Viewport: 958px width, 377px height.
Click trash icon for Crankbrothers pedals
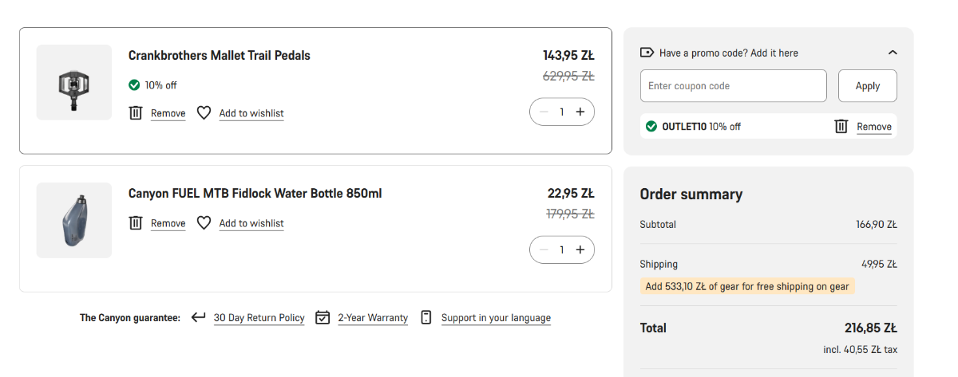tap(136, 113)
